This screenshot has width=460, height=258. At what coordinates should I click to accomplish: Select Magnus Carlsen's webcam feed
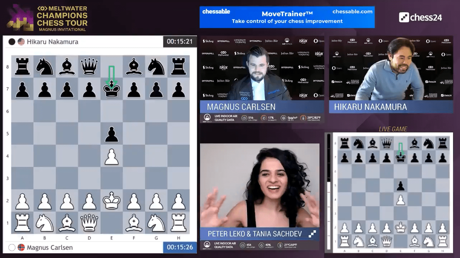point(262,68)
